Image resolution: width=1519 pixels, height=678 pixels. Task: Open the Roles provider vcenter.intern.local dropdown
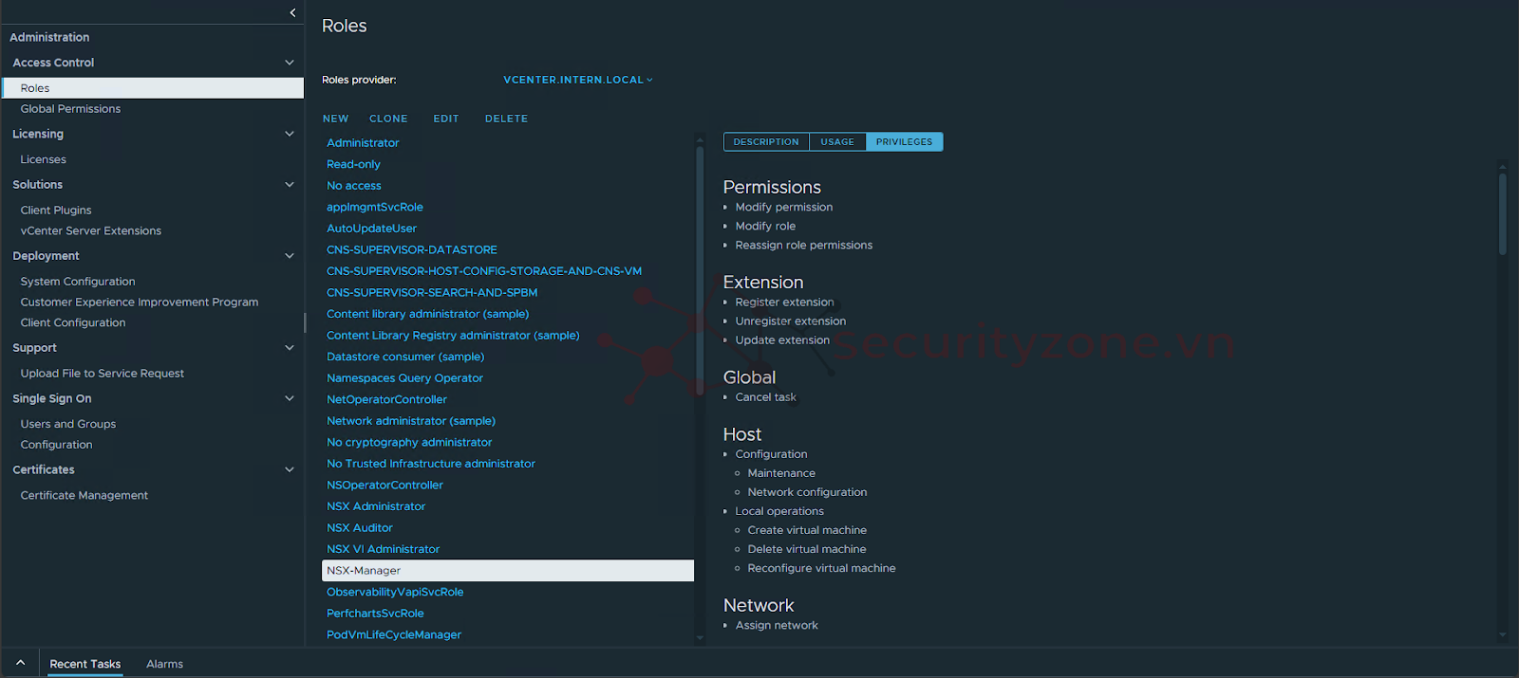click(x=577, y=80)
